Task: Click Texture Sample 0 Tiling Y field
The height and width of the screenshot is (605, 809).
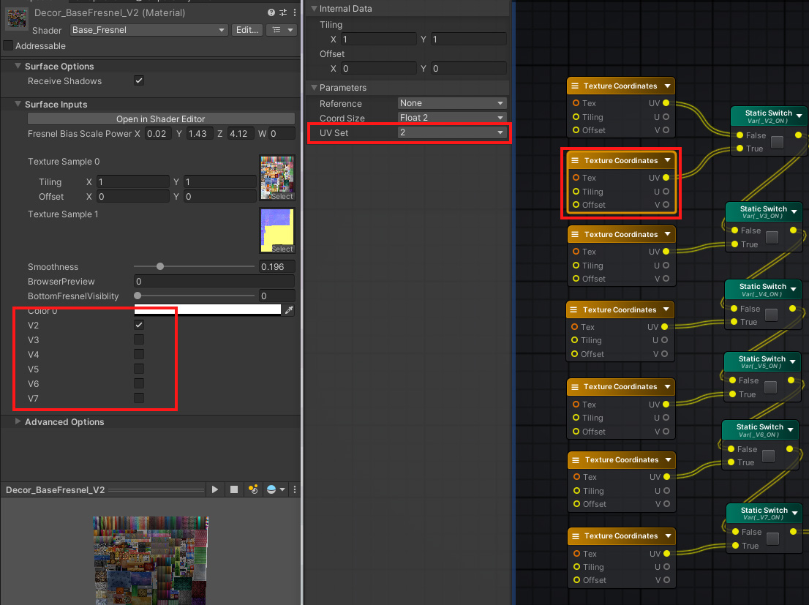Action: (219, 181)
